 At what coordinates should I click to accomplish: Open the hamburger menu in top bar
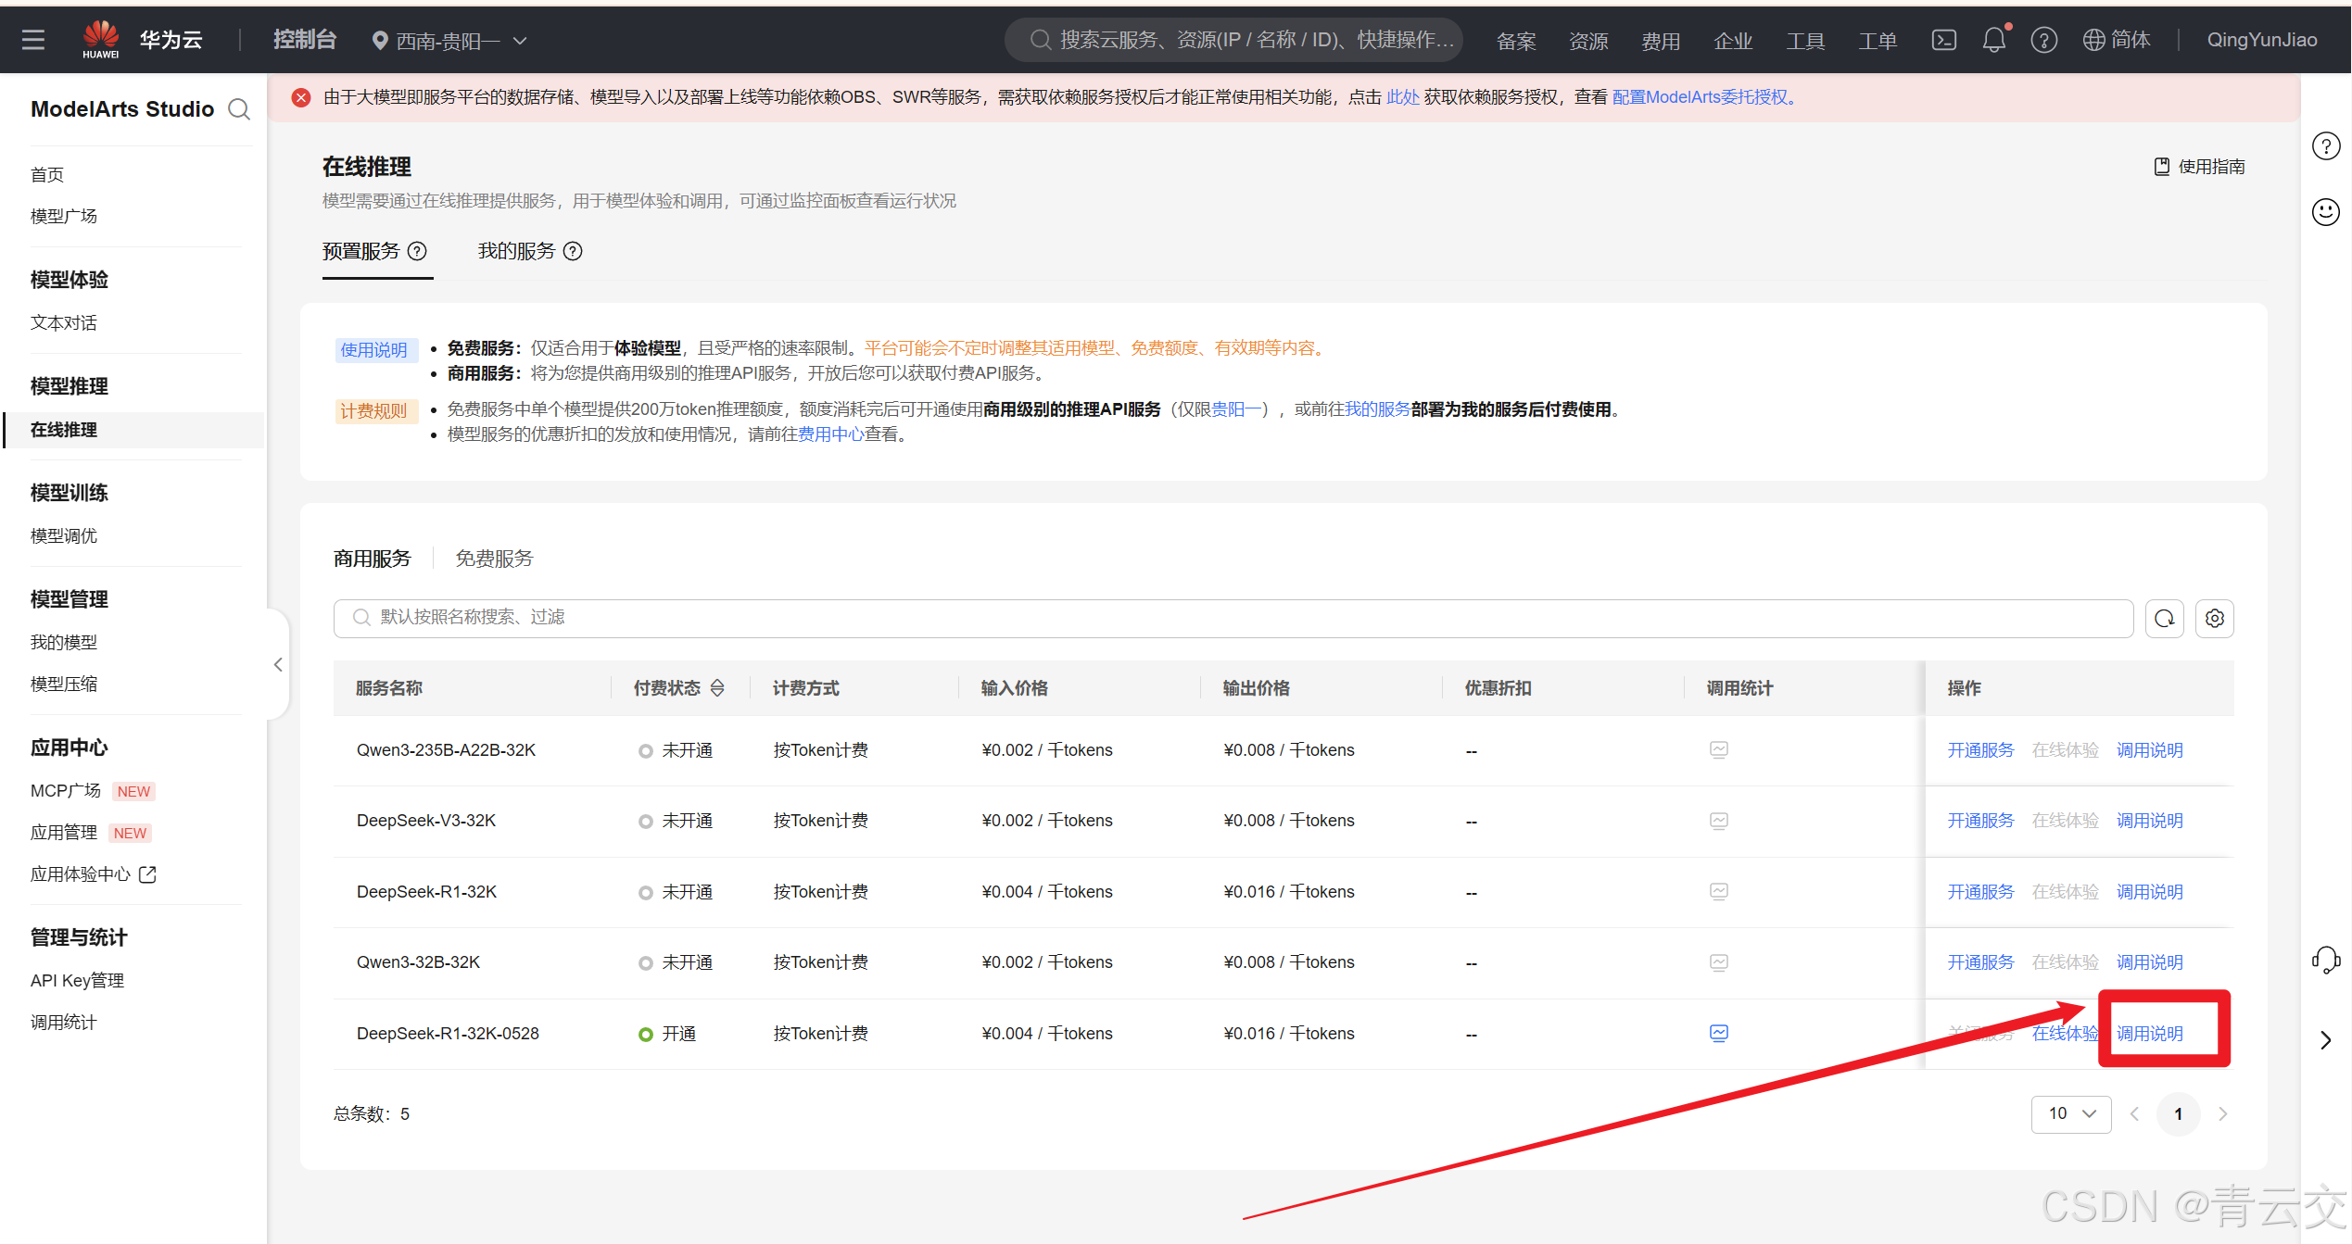(33, 40)
